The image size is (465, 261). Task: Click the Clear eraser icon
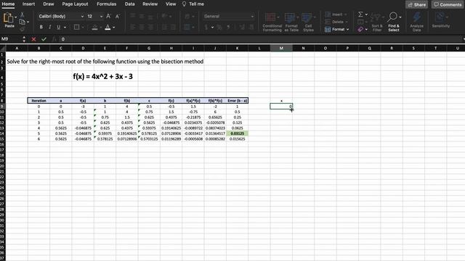360,29
